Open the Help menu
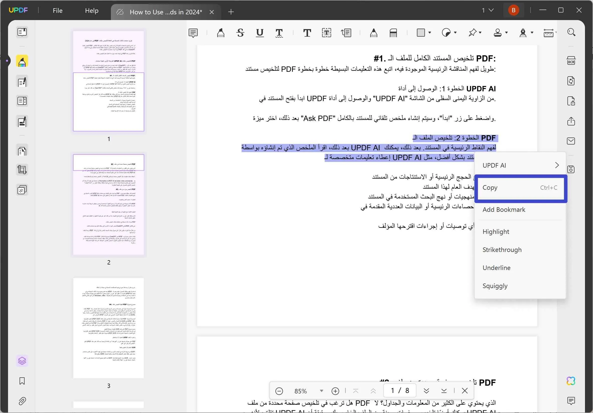 pyautogui.click(x=91, y=10)
